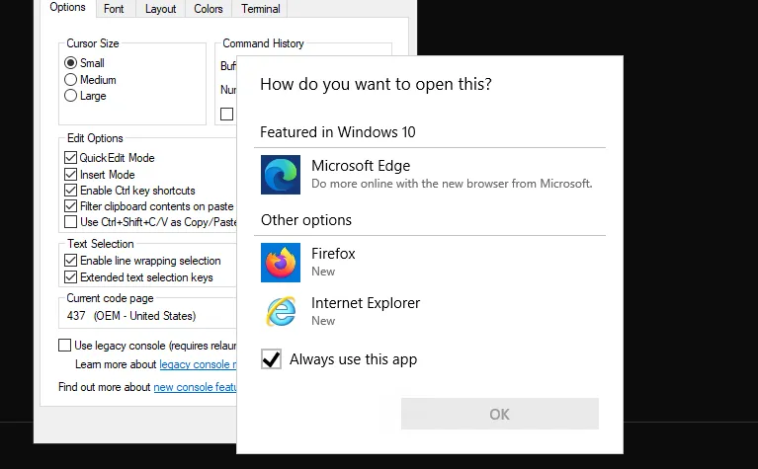This screenshot has height=469, width=758.
Task: Pick the Firefox icon in Other options
Action: pyautogui.click(x=281, y=263)
